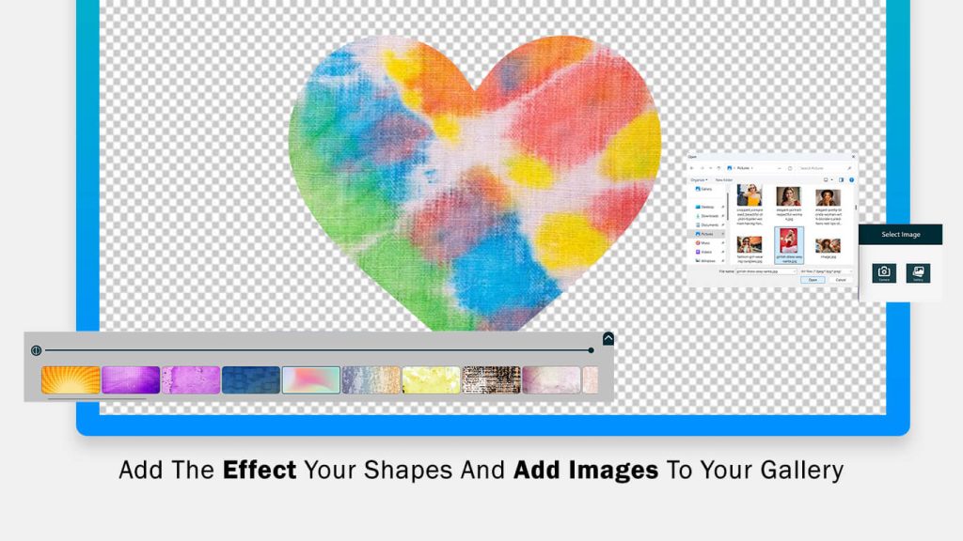Click the File name input field
This screenshot has width=963, height=541.
pos(766,270)
